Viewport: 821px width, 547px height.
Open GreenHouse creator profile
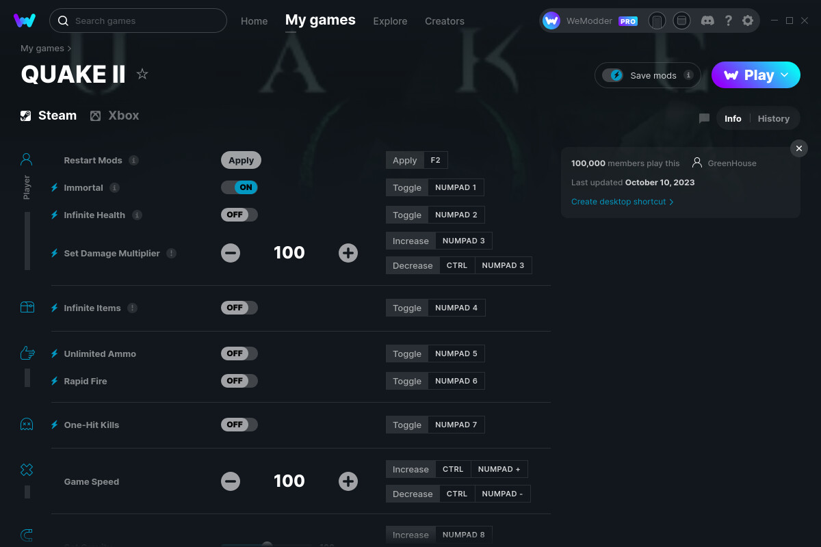point(725,163)
